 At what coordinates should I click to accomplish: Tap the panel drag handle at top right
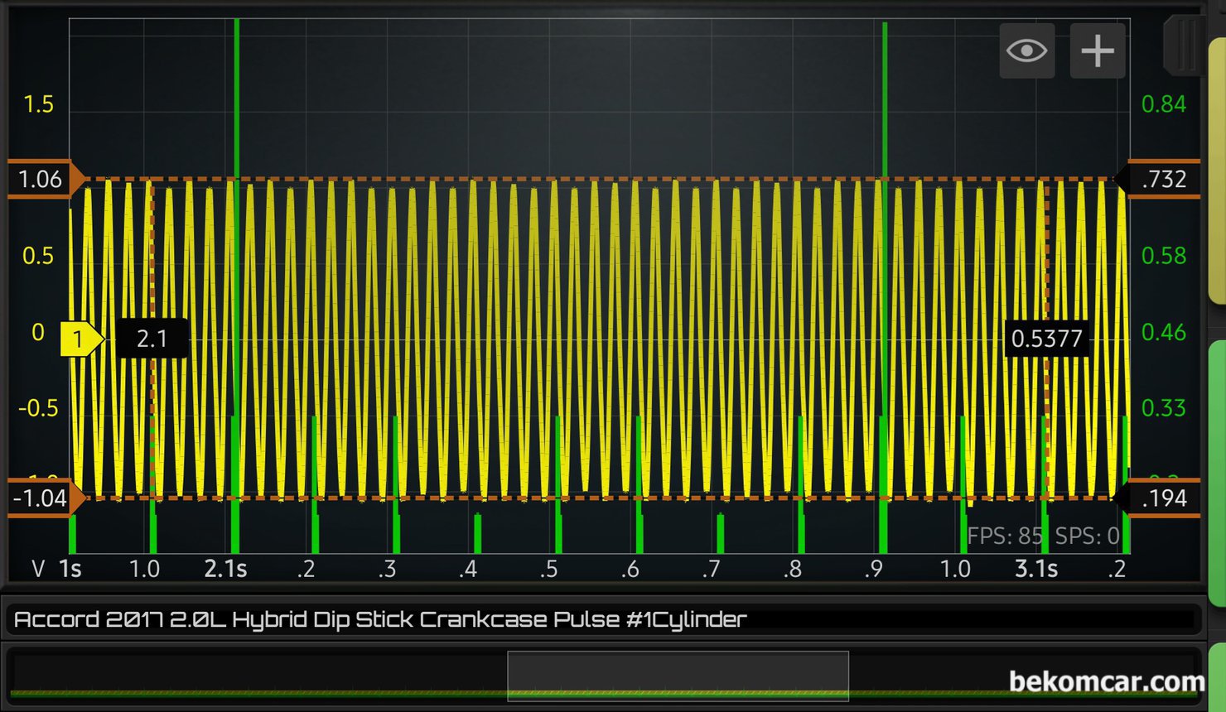1186,45
